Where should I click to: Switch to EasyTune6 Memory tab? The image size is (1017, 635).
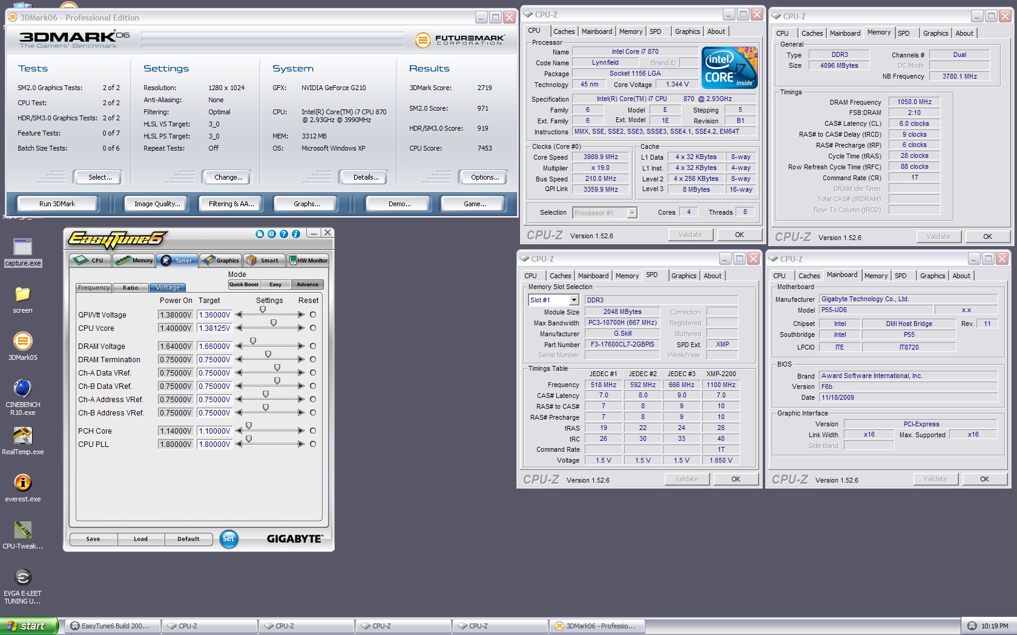point(134,260)
